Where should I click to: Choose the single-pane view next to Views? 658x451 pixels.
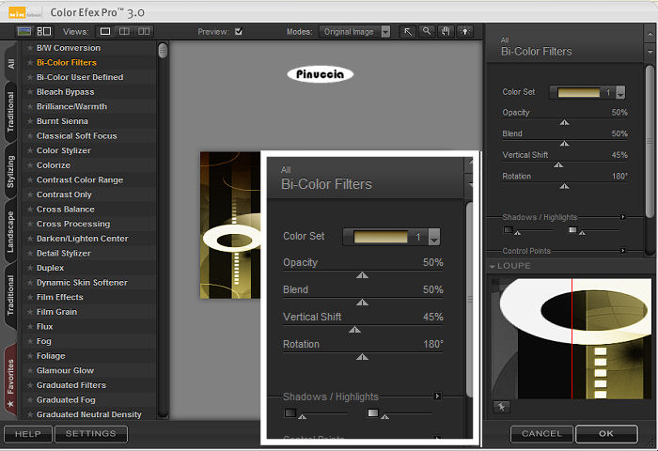pyautogui.click(x=105, y=31)
